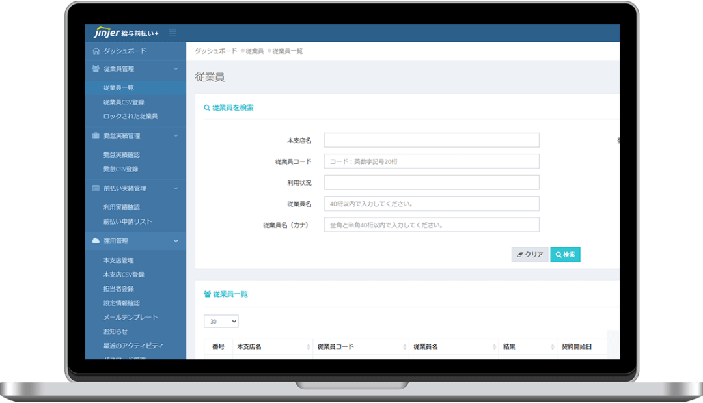Open 従業員CSV登録 in the sidebar
The width and height of the screenshot is (703, 403).
click(124, 102)
